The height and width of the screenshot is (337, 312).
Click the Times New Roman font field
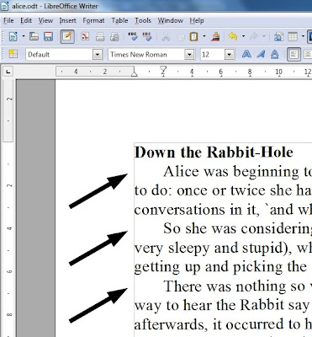[146, 54]
